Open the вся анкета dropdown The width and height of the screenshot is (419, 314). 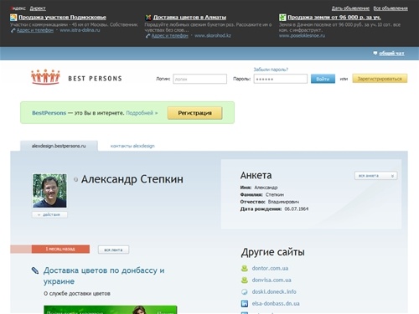coord(375,176)
